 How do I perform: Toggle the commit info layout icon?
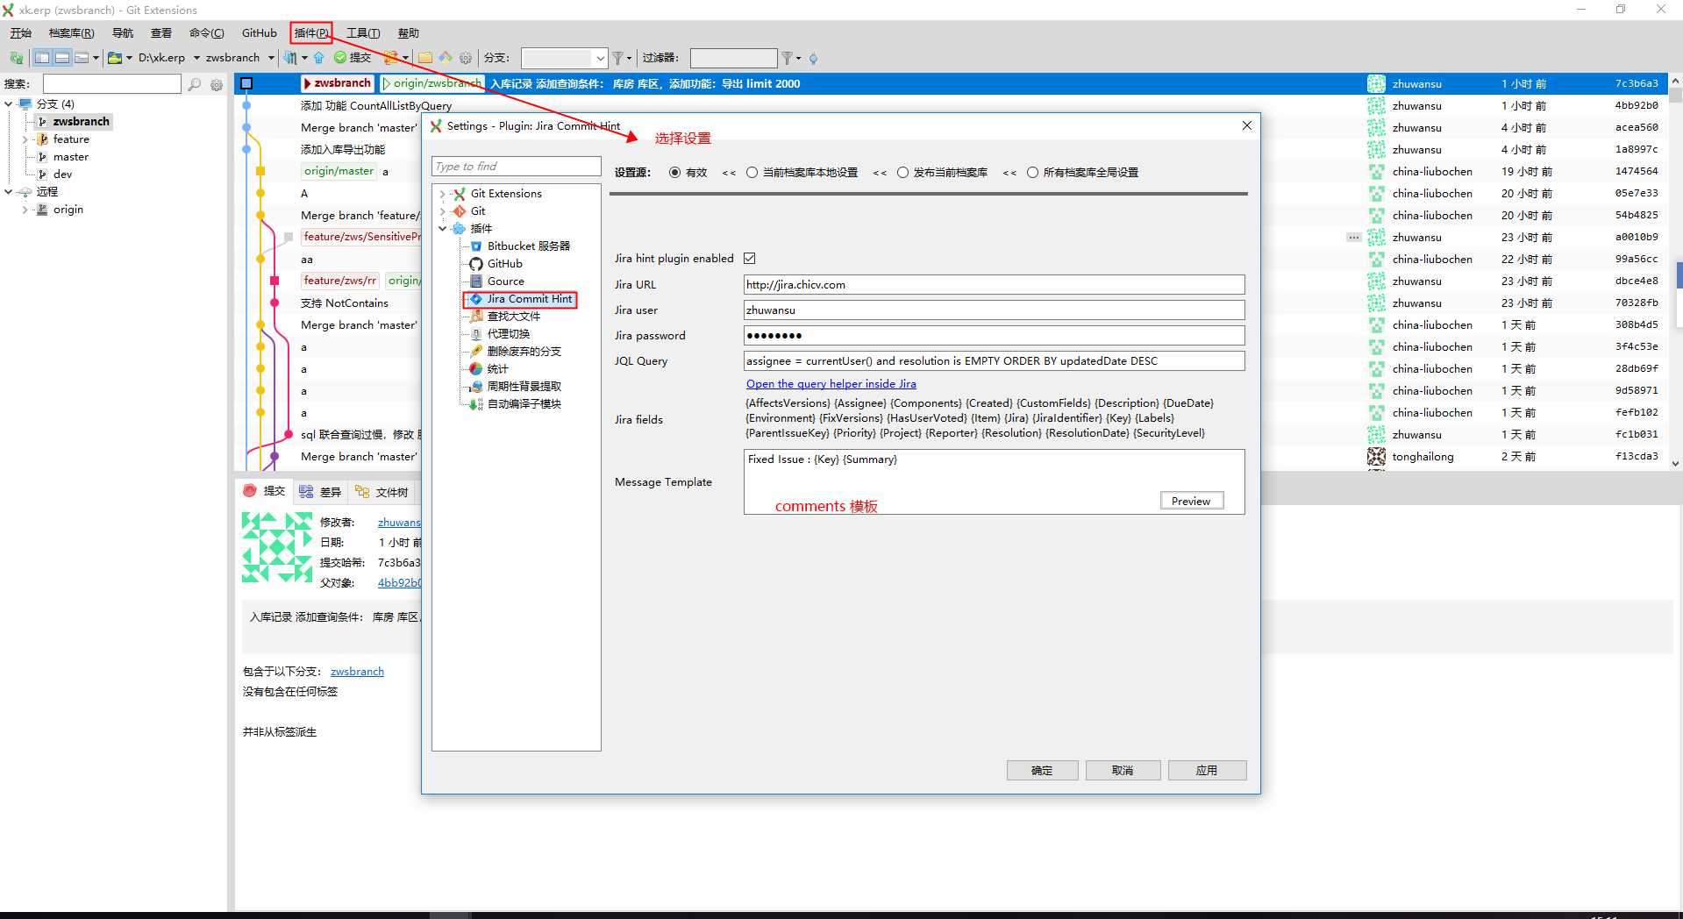82,58
